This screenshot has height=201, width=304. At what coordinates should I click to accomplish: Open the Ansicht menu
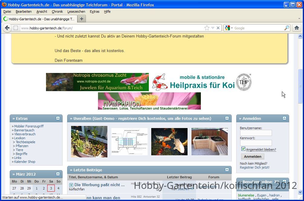(x=42, y=12)
